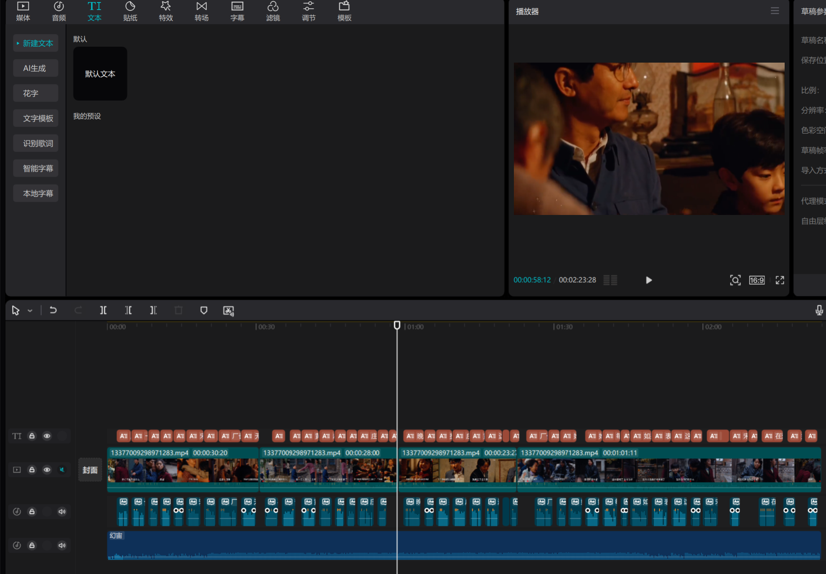Click the marker shield icon

204,310
